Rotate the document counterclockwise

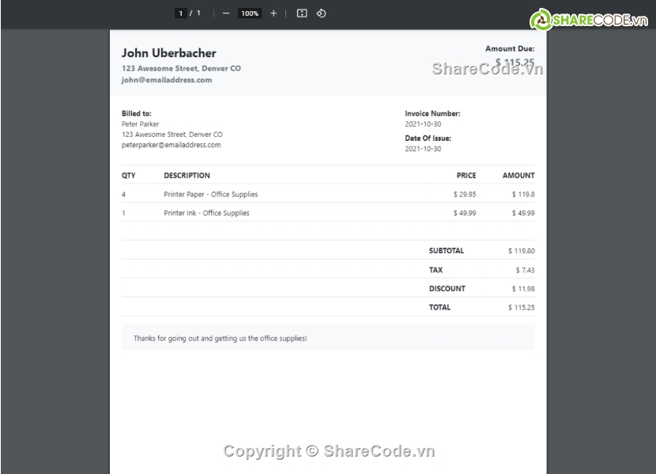[x=321, y=13]
